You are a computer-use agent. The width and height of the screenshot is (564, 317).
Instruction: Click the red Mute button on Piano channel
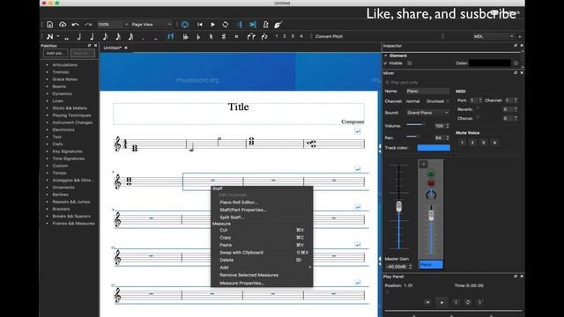tap(431, 183)
